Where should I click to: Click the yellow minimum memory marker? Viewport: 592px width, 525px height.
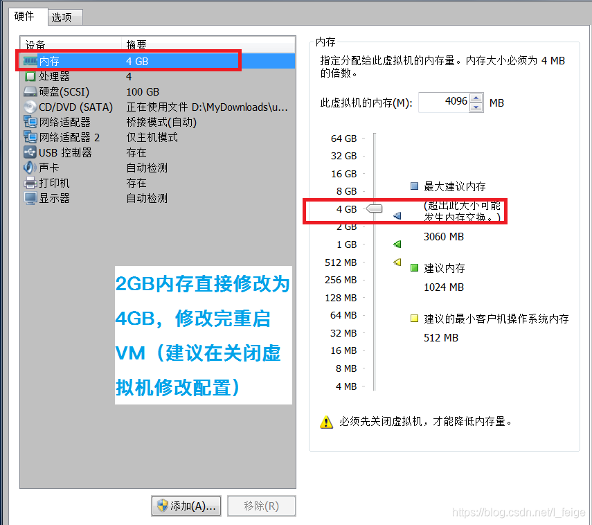[x=397, y=262]
